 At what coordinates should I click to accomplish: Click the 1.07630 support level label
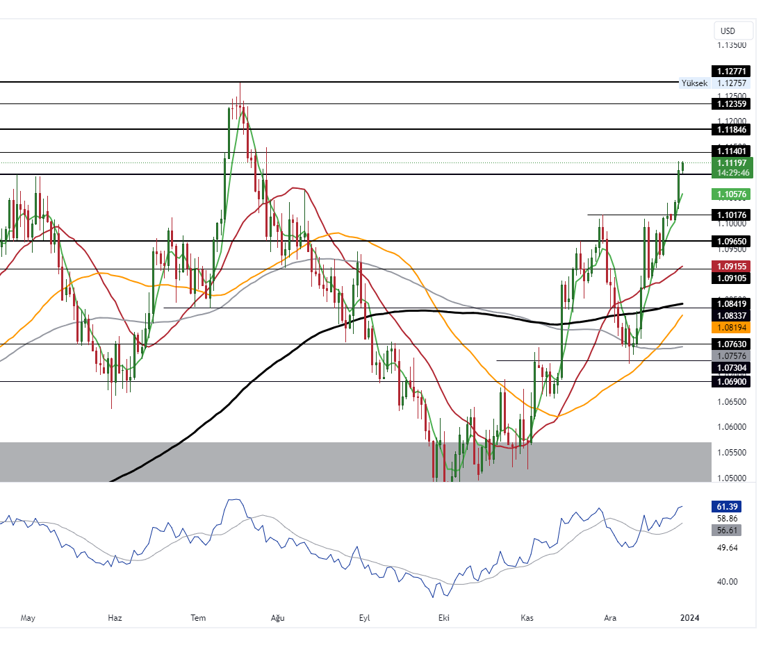coord(730,344)
